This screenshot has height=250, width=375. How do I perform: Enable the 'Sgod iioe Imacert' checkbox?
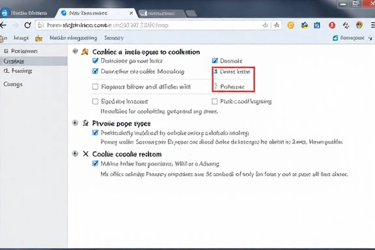point(95,102)
